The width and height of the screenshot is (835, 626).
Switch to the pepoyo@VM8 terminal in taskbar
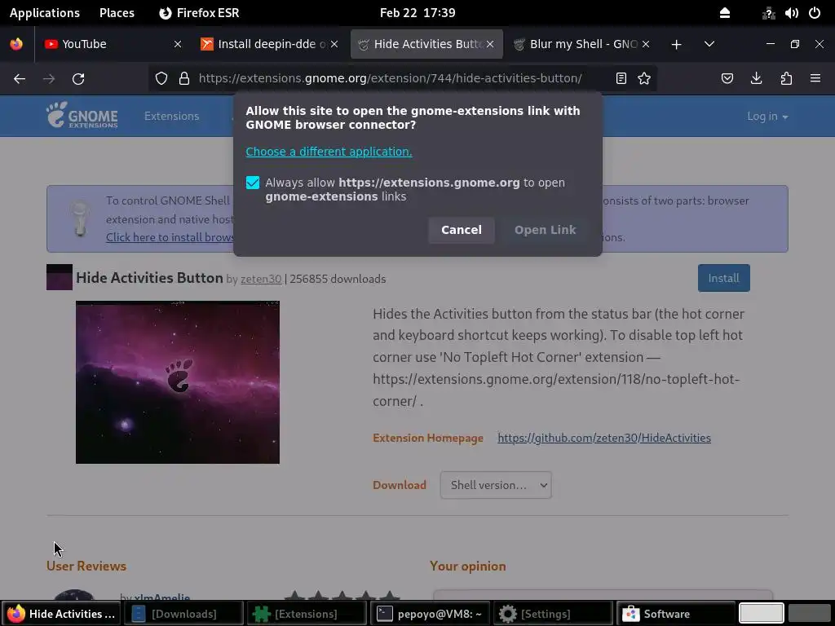[x=430, y=614]
